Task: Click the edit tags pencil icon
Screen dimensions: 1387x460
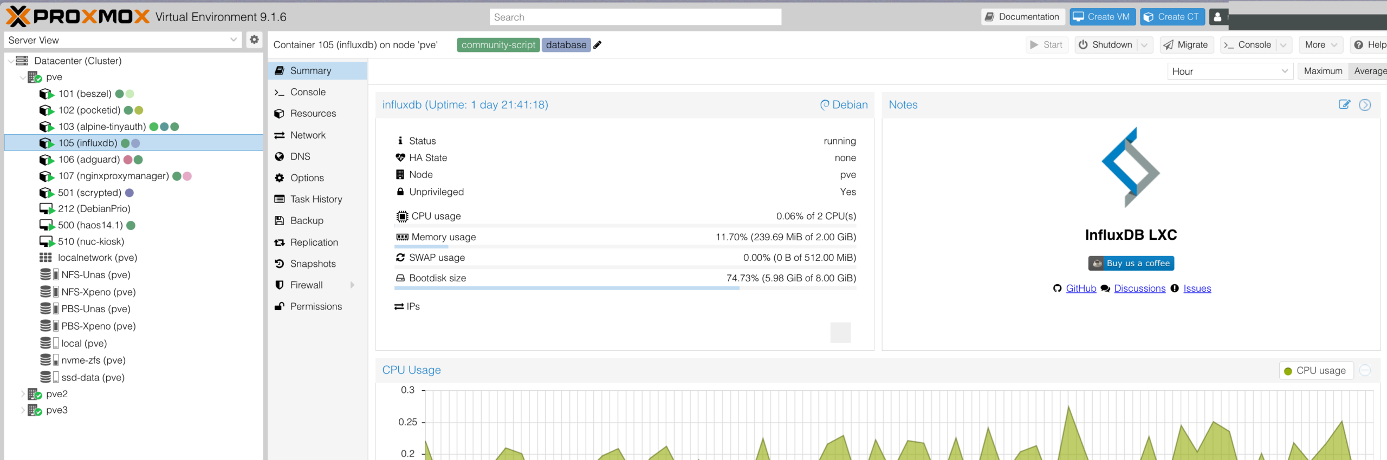Action: [598, 45]
